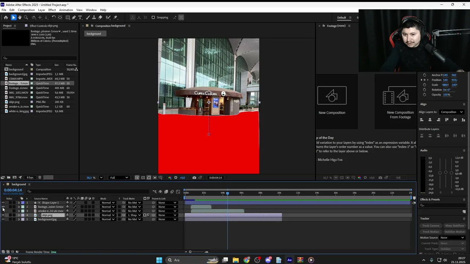Toggle visibility of footage explosion-3.mov layer

coord(3,207)
